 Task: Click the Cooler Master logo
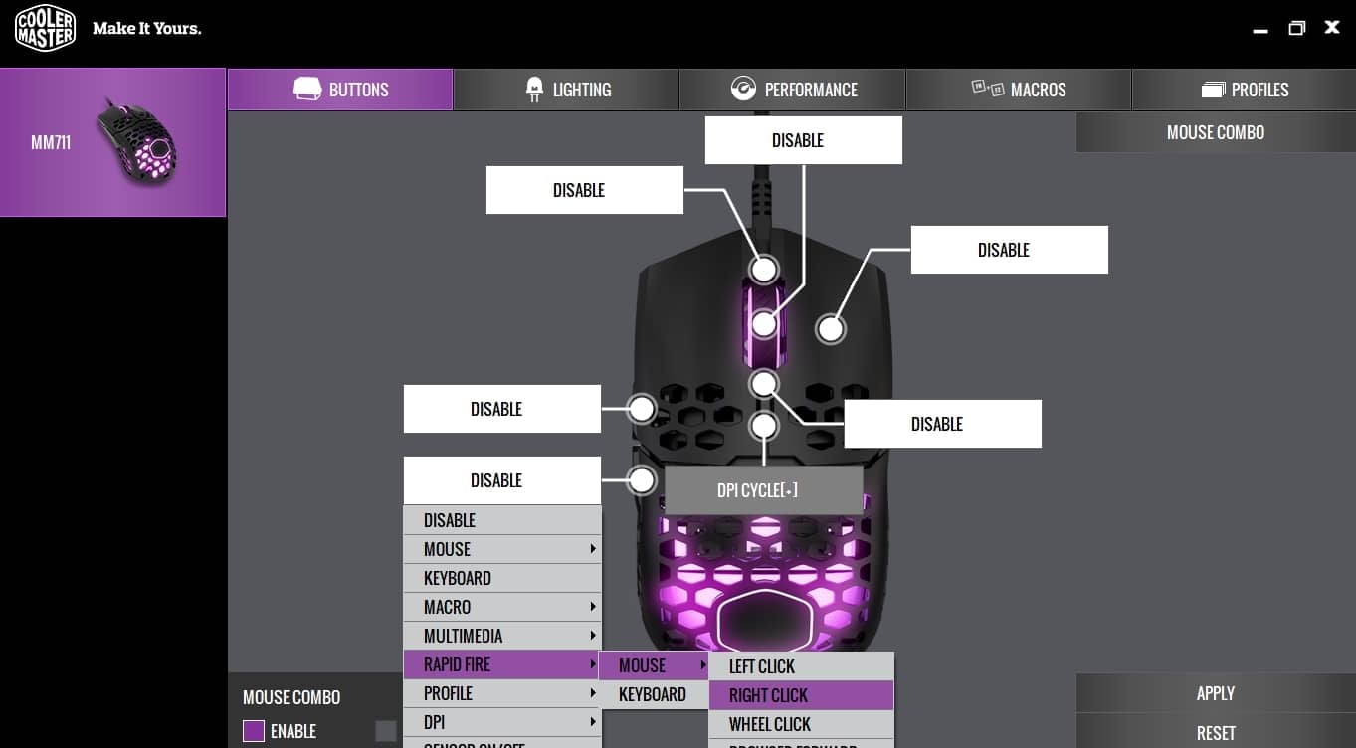(45, 29)
